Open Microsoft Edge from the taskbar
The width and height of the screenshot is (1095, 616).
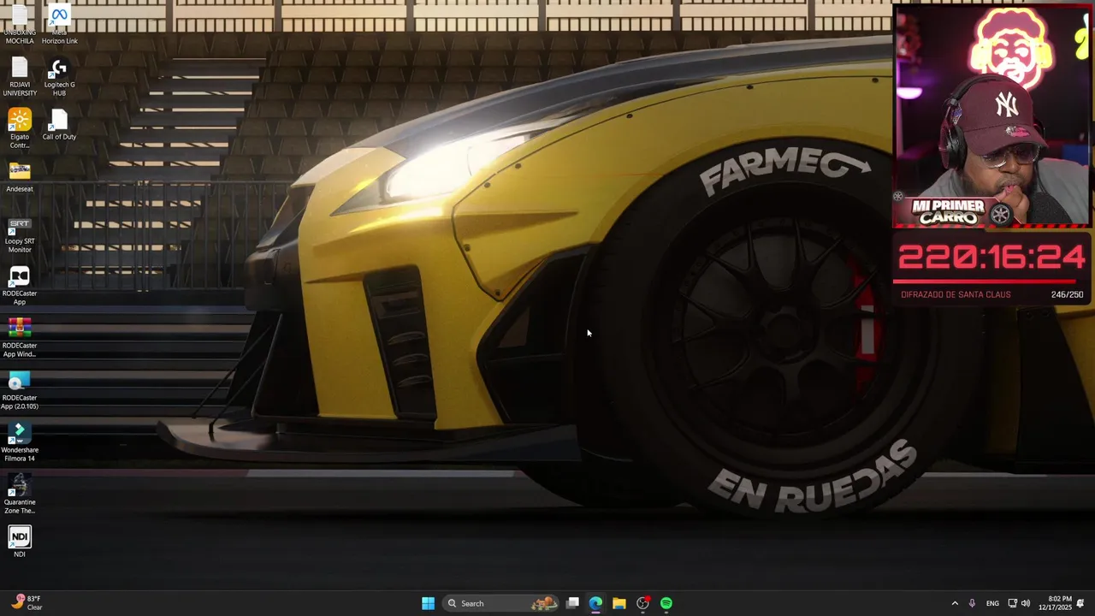click(x=595, y=603)
